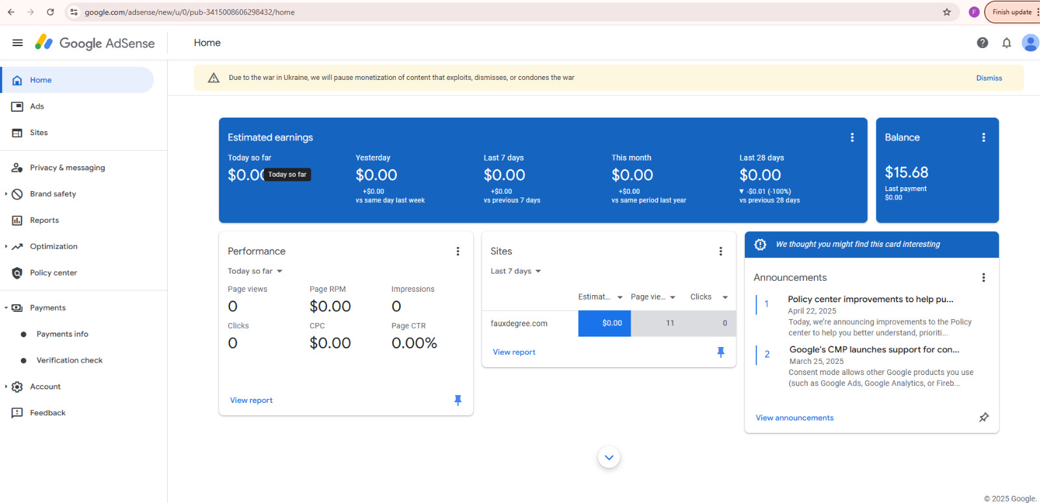Click the browser forward arrow
Viewport: 1040px width, 503px height.
[31, 12]
